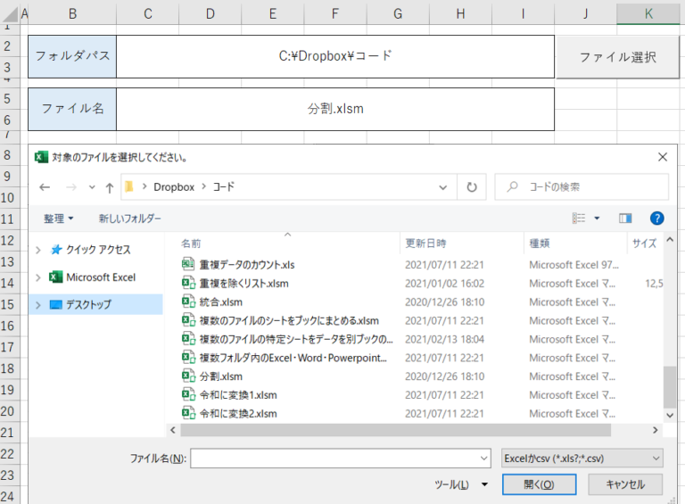
Task: Click the refresh button next to address bar
Action: [471, 187]
